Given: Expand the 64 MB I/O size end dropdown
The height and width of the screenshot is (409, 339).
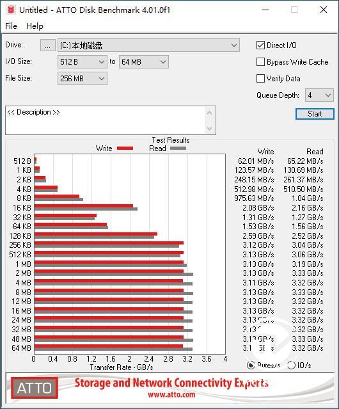Looking at the screenshot, I should [x=144, y=62].
